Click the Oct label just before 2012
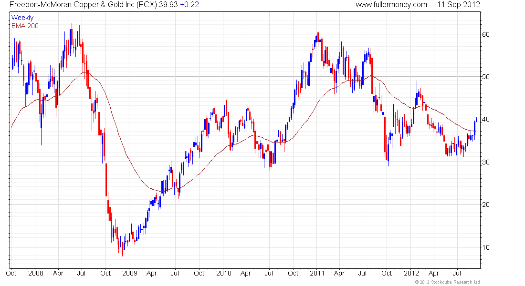Screen dimensions: 525x286 click(387, 273)
